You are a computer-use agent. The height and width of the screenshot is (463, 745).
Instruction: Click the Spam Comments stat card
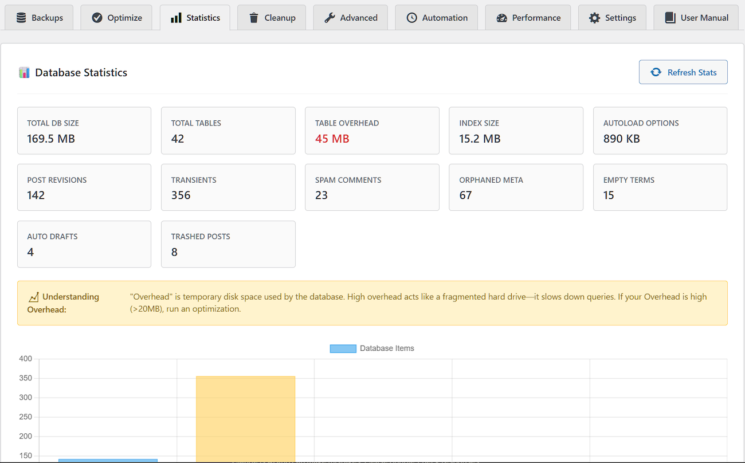[x=372, y=187]
